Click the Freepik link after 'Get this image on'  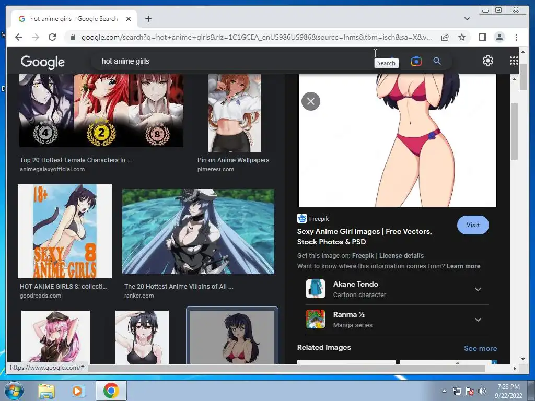click(x=363, y=256)
